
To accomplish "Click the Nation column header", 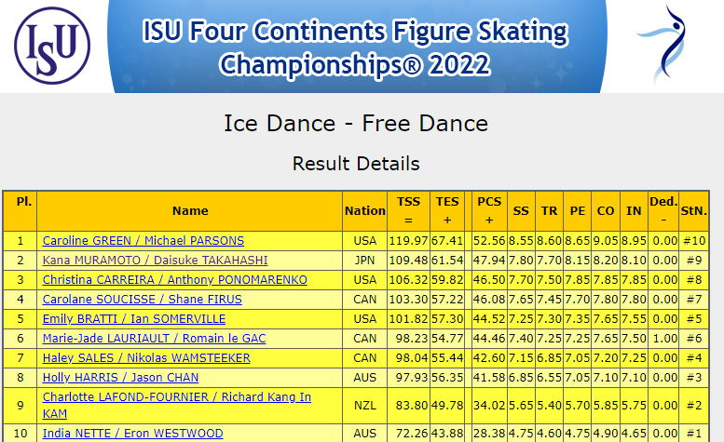I will coord(364,211).
